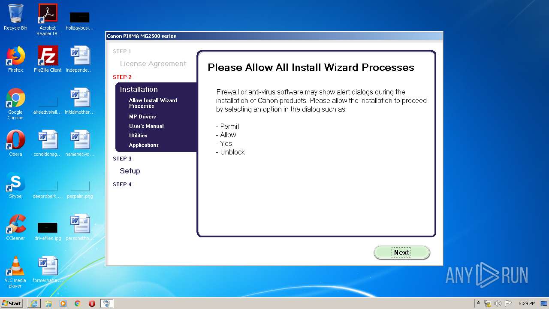Open FileZilla Client shortcut

[48, 59]
